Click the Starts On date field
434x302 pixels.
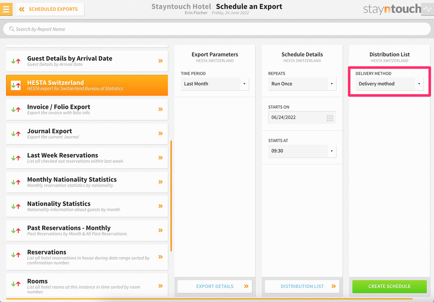click(x=302, y=117)
